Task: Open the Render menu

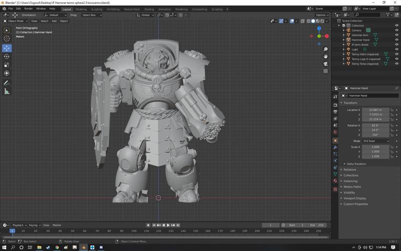Action: (29, 9)
